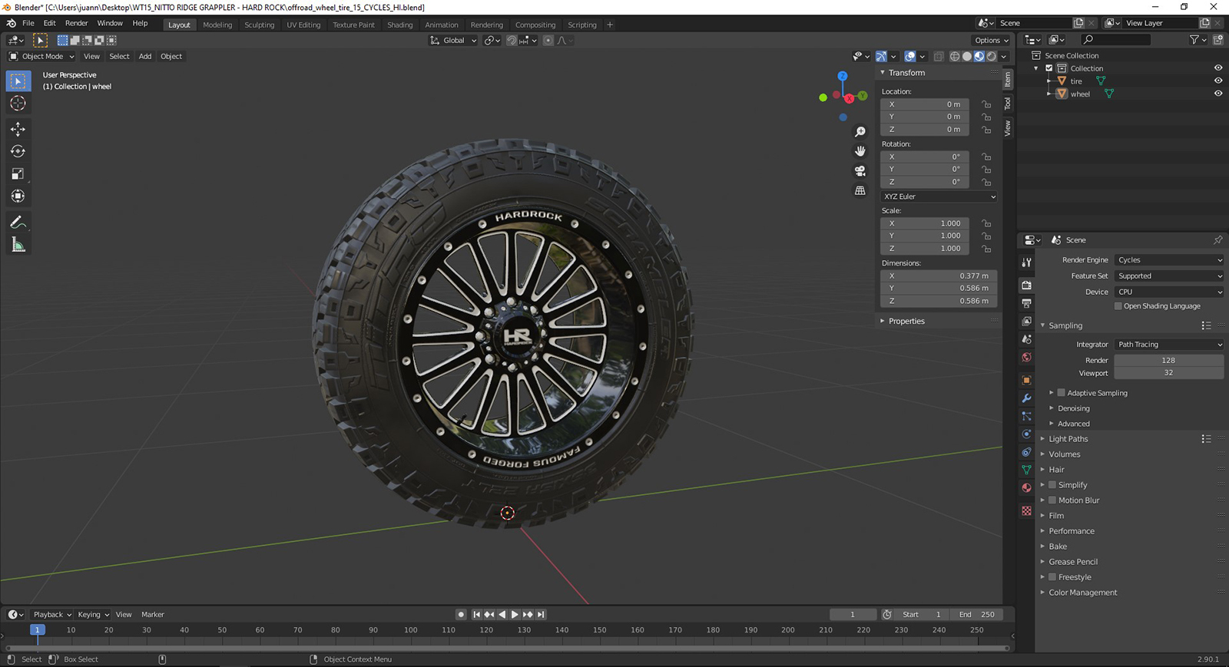Open the World properties tab icon
1229x667 pixels.
point(1026,358)
